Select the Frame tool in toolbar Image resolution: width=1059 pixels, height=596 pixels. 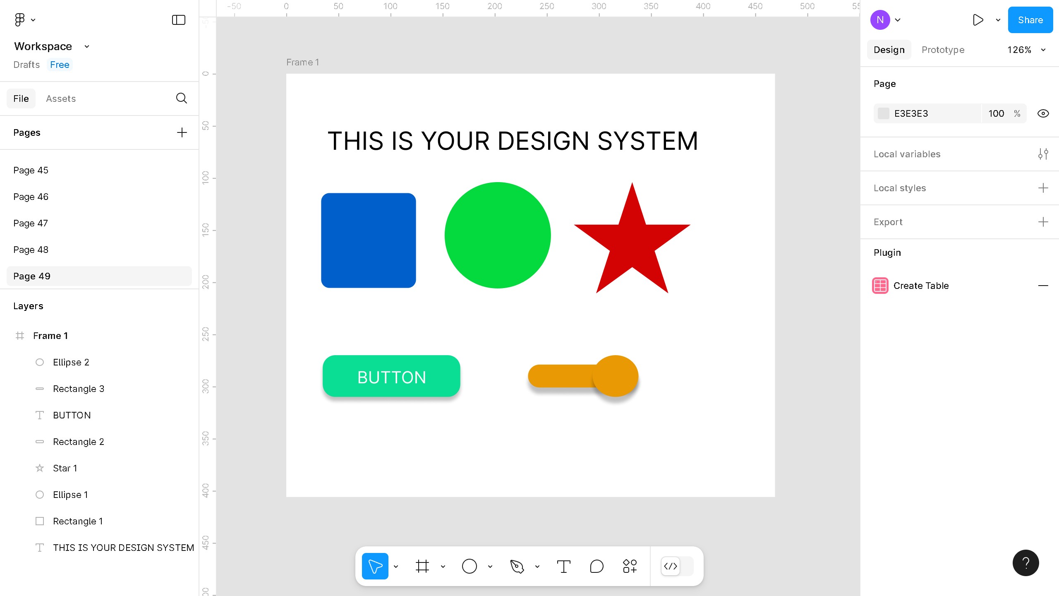[422, 566]
